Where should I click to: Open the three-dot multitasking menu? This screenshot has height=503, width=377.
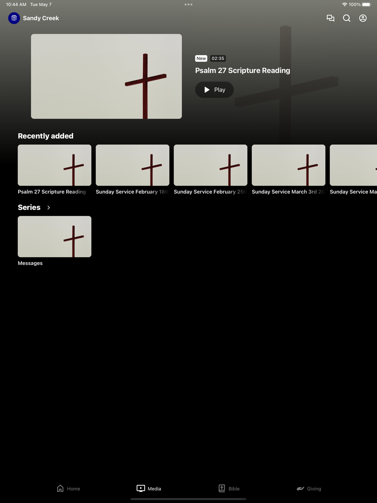coord(188,5)
